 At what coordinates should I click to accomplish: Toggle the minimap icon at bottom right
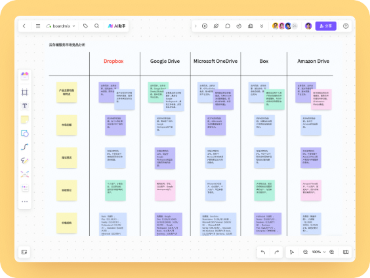pos(346,252)
